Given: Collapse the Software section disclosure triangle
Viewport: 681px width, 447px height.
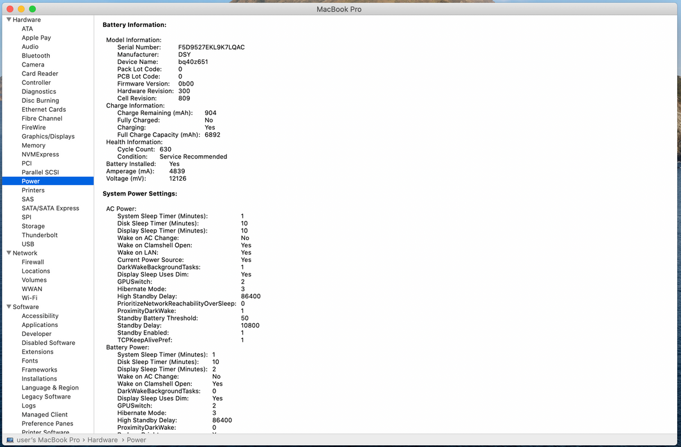Looking at the screenshot, I should tap(9, 307).
